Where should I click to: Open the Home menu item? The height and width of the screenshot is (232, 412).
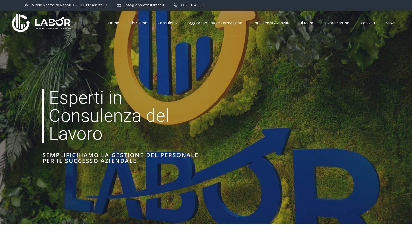pyautogui.click(x=114, y=23)
